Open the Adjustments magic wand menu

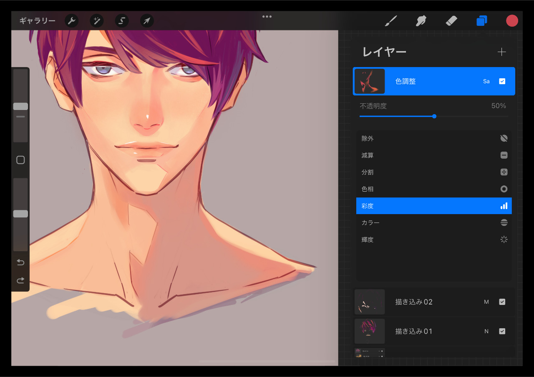(97, 21)
